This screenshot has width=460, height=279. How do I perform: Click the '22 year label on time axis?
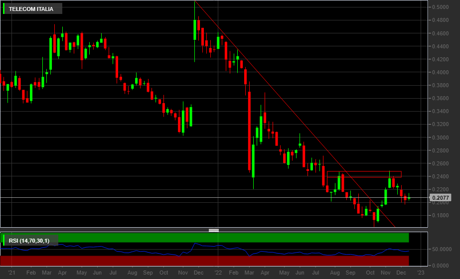point(218,273)
